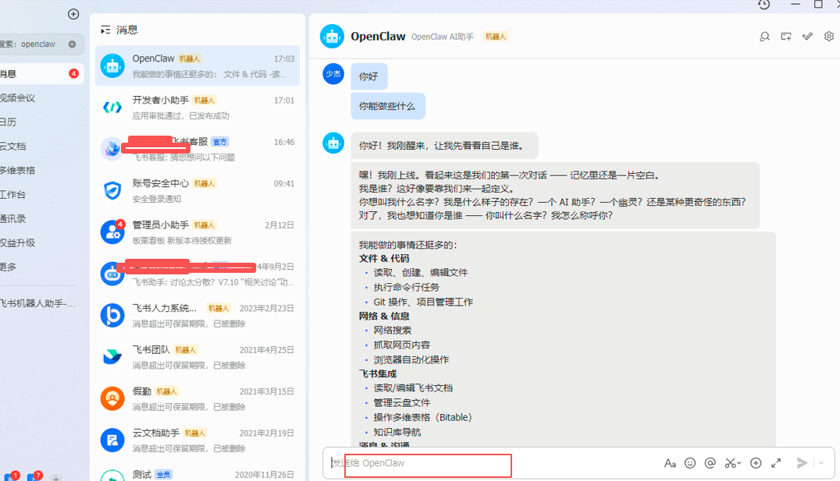The width and height of the screenshot is (840, 481).
Task: Search within the OpenClaw chat using the magnifier
Action: (x=764, y=36)
